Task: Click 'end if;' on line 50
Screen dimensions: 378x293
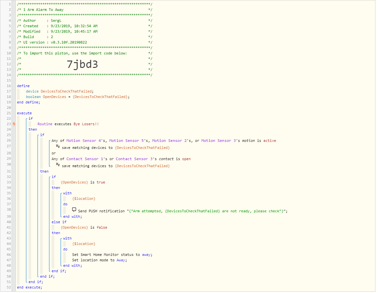Action: 47,277
